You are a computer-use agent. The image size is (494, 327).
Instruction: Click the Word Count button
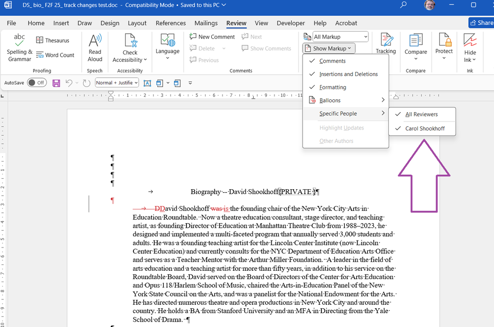click(55, 55)
